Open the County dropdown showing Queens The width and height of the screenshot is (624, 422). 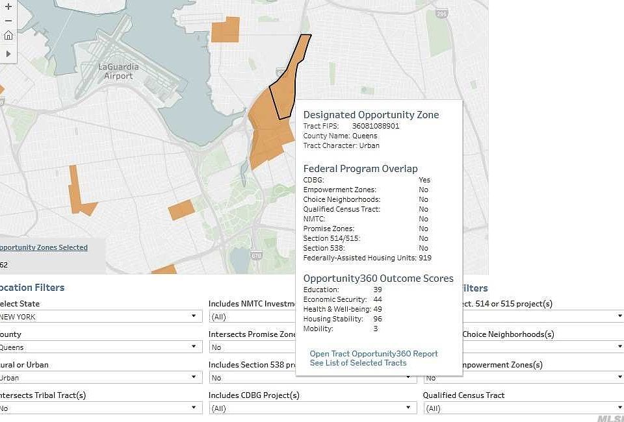coord(101,347)
